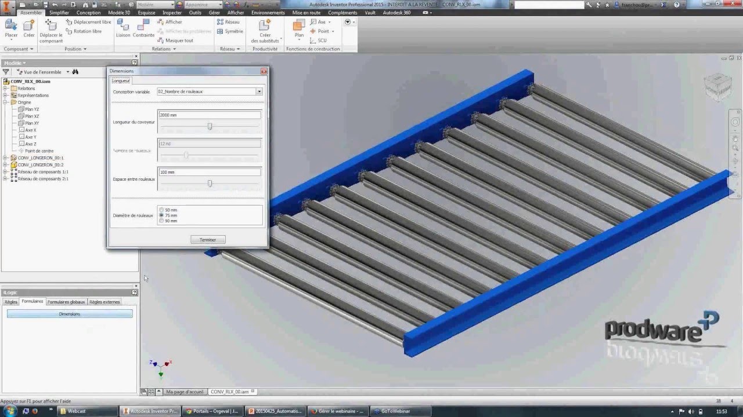Select Point de centre in model tree
Screen dimensions: 743x417
coord(36,151)
